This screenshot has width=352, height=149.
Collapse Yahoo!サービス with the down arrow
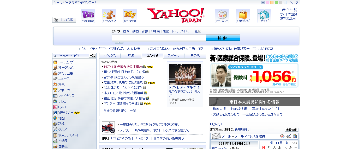pyautogui.click(x=55, y=56)
